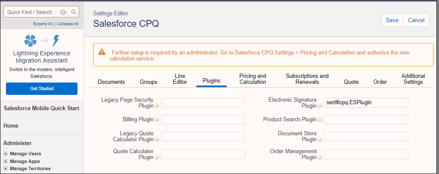The width and height of the screenshot is (439, 174).
Task: Click the orange warning triangle icon
Action: point(102,52)
